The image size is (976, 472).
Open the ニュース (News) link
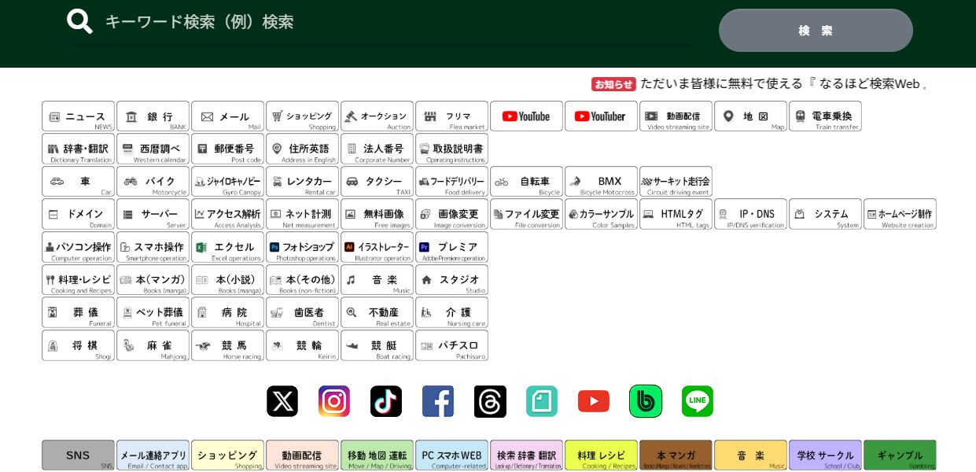click(x=78, y=116)
